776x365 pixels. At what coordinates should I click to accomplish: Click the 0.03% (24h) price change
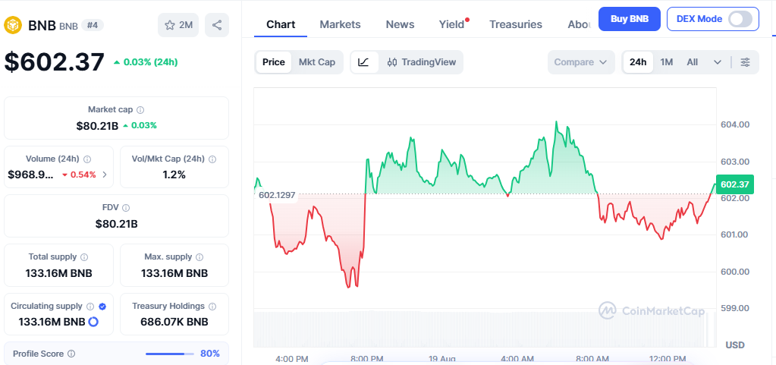click(146, 62)
